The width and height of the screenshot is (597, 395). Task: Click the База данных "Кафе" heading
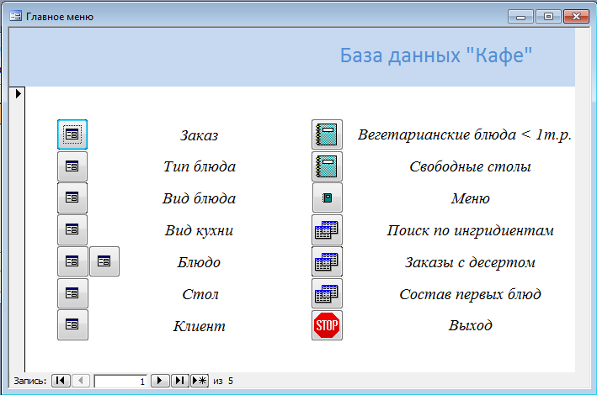coord(436,55)
